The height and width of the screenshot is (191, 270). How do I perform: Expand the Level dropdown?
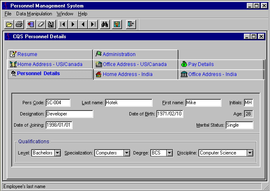click(x=58, y=153)
